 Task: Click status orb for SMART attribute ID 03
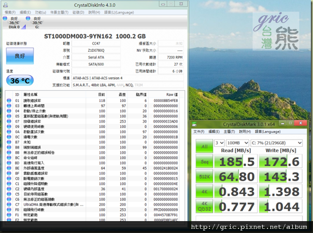click(9, 106)
